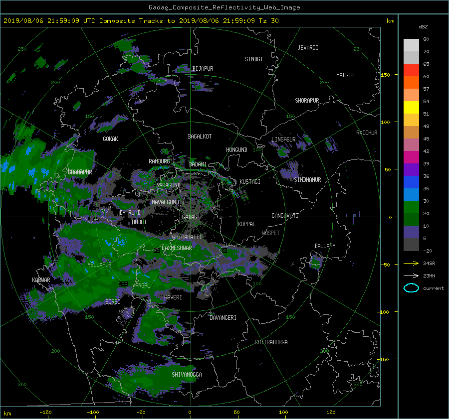The height and width of the screenshot is (419, 449).
Task: Click the 'dBZ' legend heading
Action: (423, 26)
